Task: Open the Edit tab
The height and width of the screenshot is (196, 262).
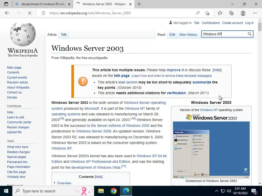Action: (172, 34)
